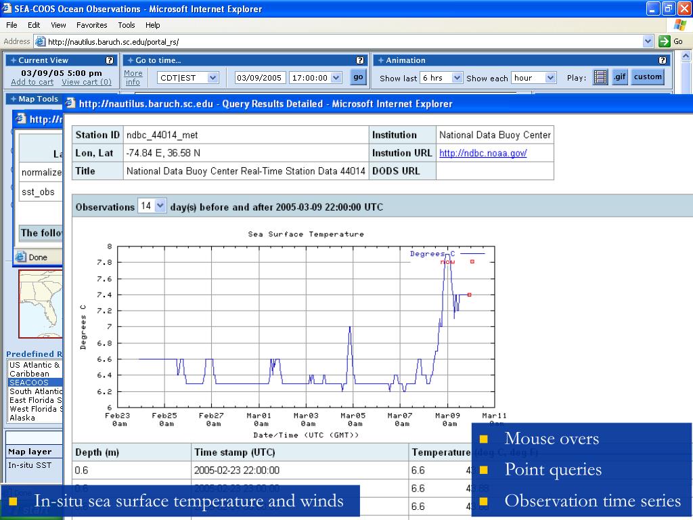The image size is (693, 520).
Task: Click the green Go arrow button
Action: [x=665, y=41]
